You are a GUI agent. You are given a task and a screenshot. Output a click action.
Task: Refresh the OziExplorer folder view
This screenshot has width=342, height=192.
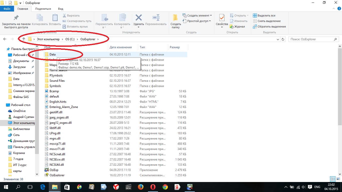(283, 39)
